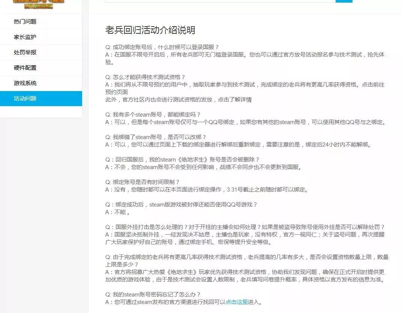Focus the search input field at top
Screen dimensions: 402x313
click(x=220, y=1)
